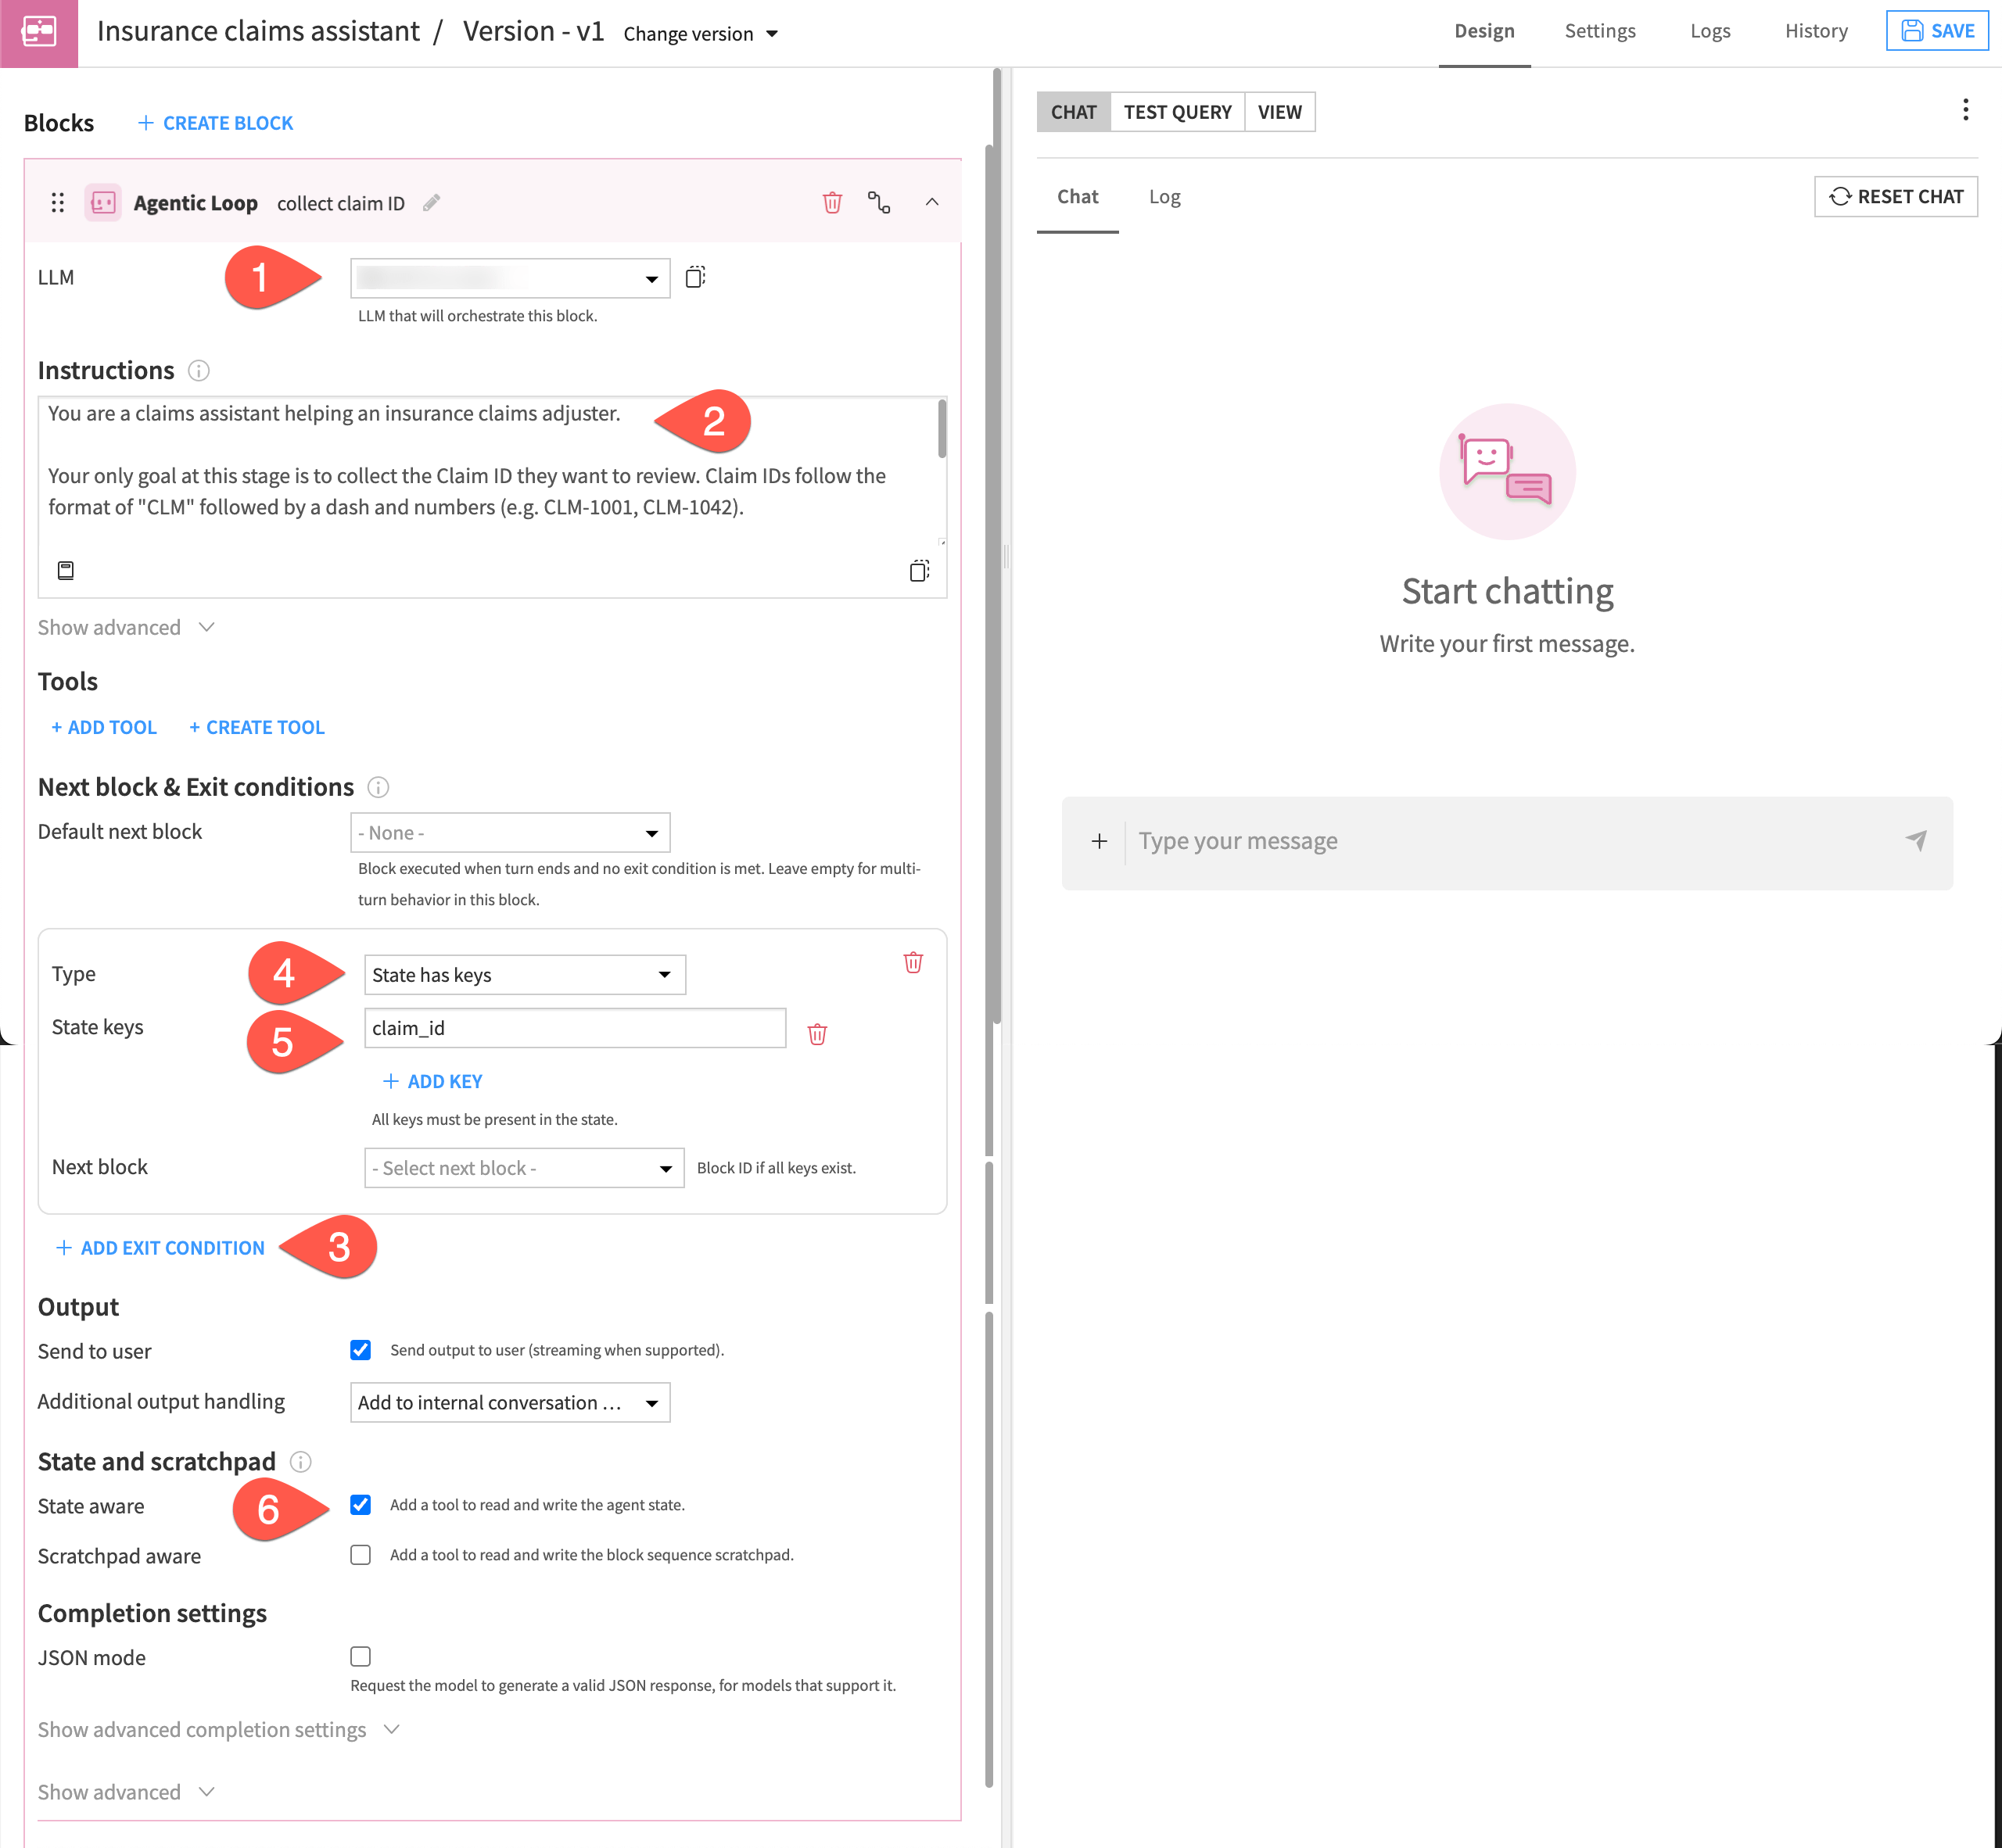Disable Send output to user checkbox
The height and width of the screenshot is (1848, 2002).
pyautogui.click(x=361, y=1350)
